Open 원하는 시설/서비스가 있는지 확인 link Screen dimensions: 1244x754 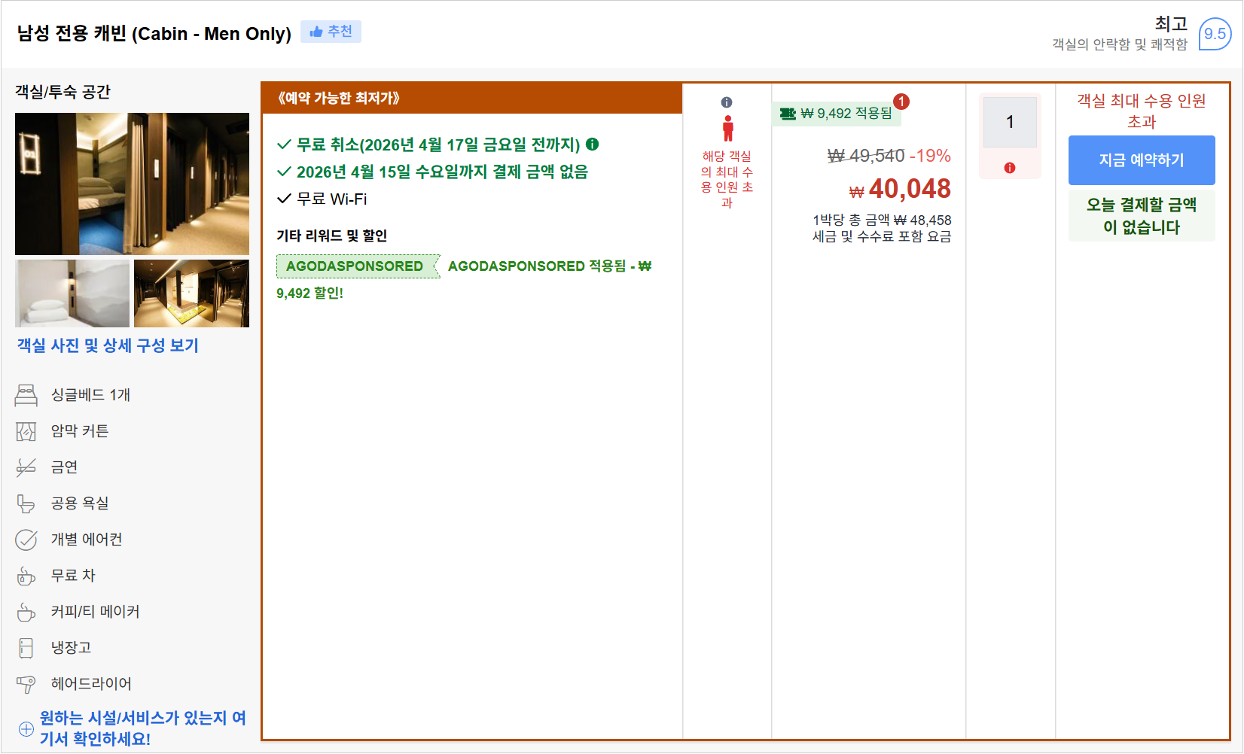click(142, 728)
